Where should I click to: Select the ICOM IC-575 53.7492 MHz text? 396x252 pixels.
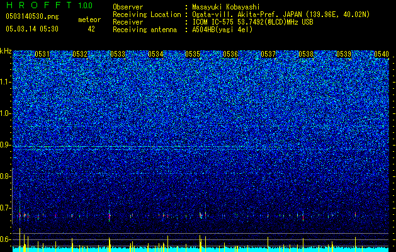(x=252, y=22)
